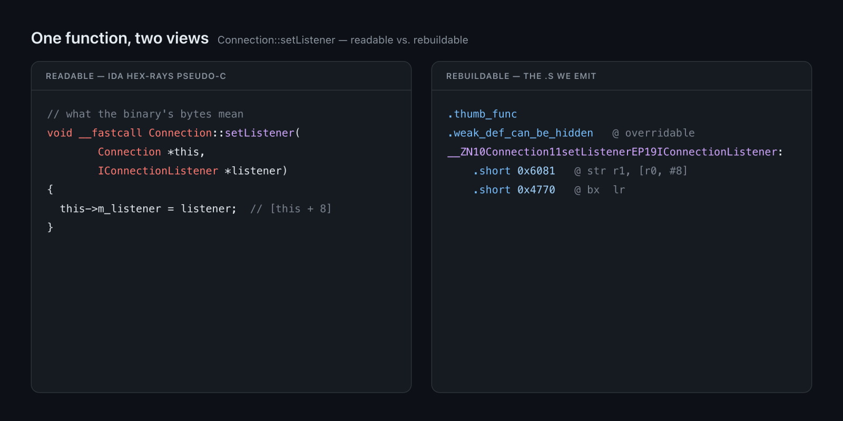
Task: Click the closing brace line '}'
Action: [51, 227]
